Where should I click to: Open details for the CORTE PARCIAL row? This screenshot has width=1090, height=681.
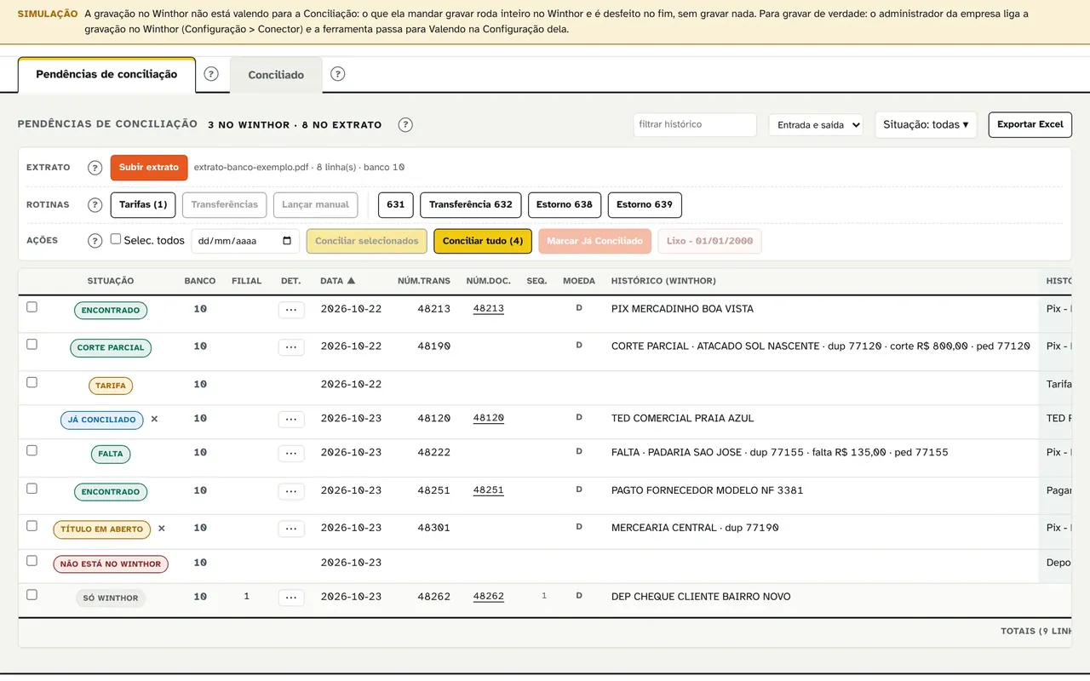click(291, 347)
